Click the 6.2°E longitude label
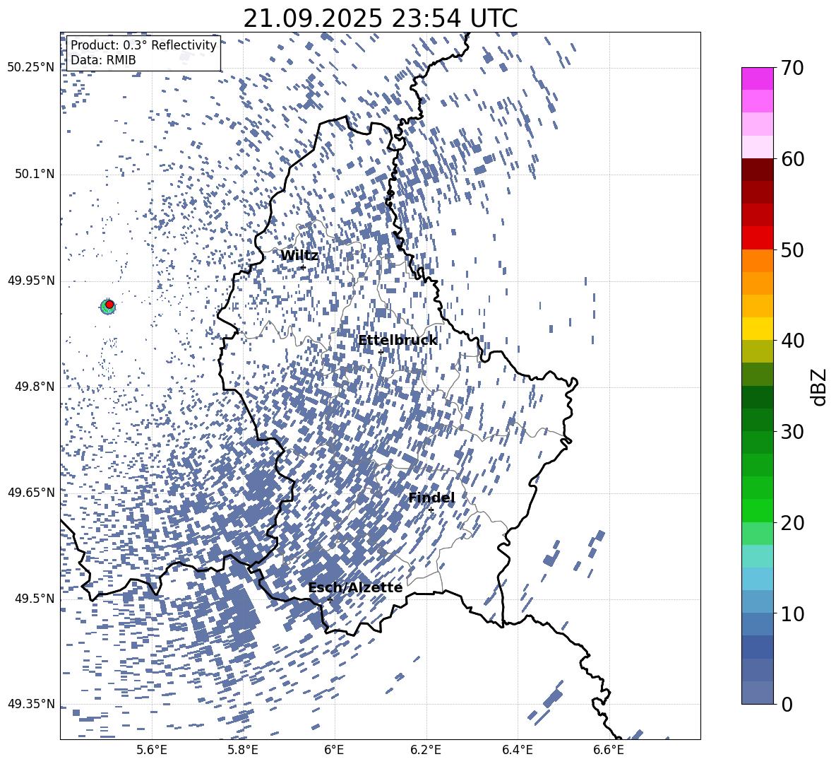 pos(426,751)
